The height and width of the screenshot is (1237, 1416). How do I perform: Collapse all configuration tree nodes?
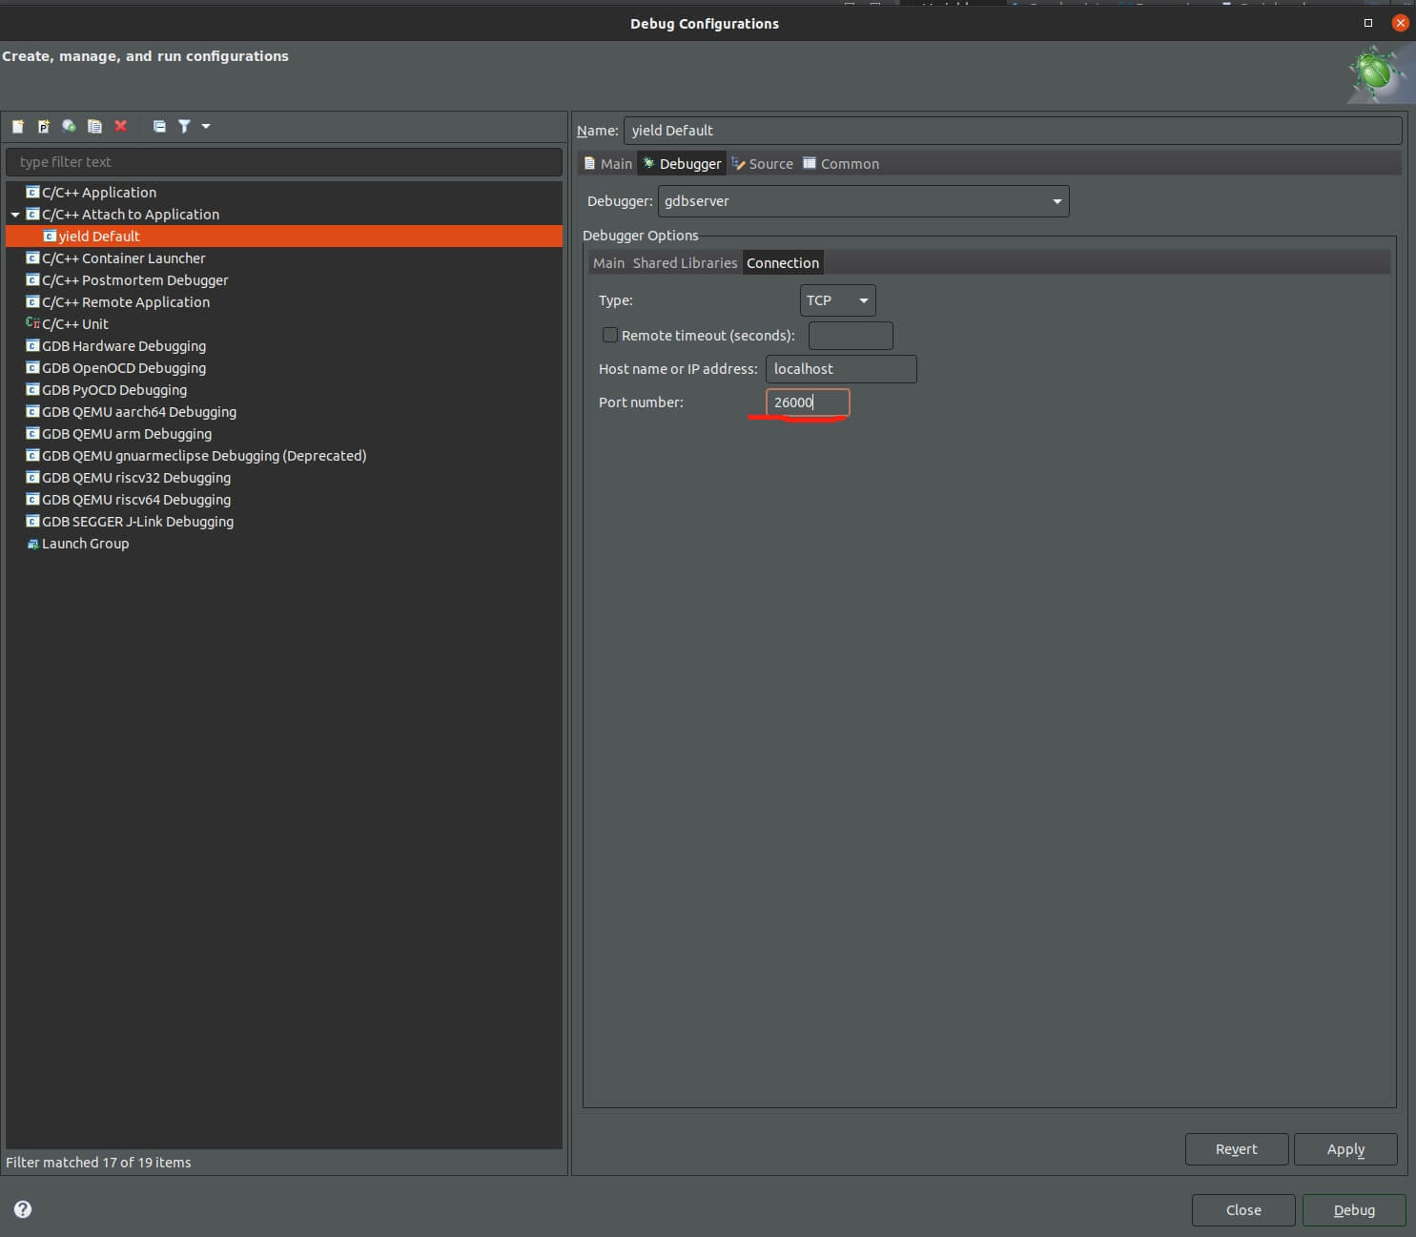159,126
